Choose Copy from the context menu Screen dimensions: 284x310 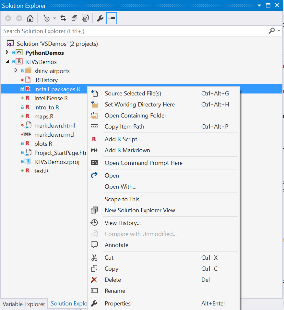click(163, 269)
